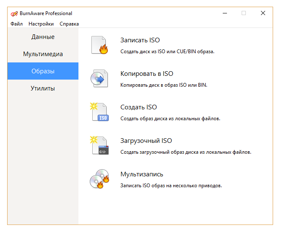
Task: Click the Записать ISO flame document icon
Action: (99, 45)
